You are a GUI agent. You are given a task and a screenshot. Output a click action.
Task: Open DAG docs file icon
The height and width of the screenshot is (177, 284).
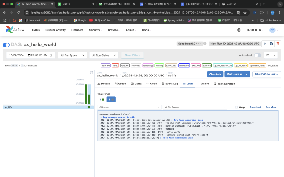coord(271,44)
